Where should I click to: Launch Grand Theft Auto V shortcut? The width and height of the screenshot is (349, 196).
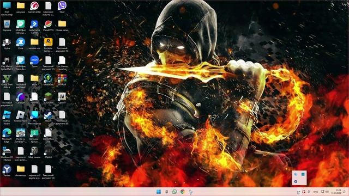[7, 81]
